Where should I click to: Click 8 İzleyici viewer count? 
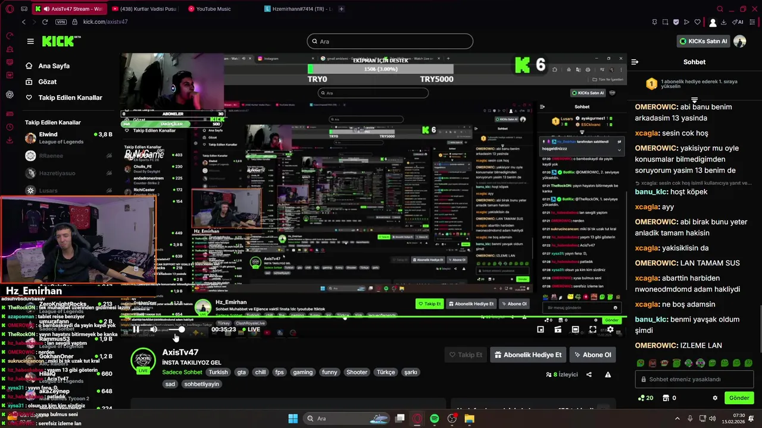pyautogui.click(x=561, y=374)
